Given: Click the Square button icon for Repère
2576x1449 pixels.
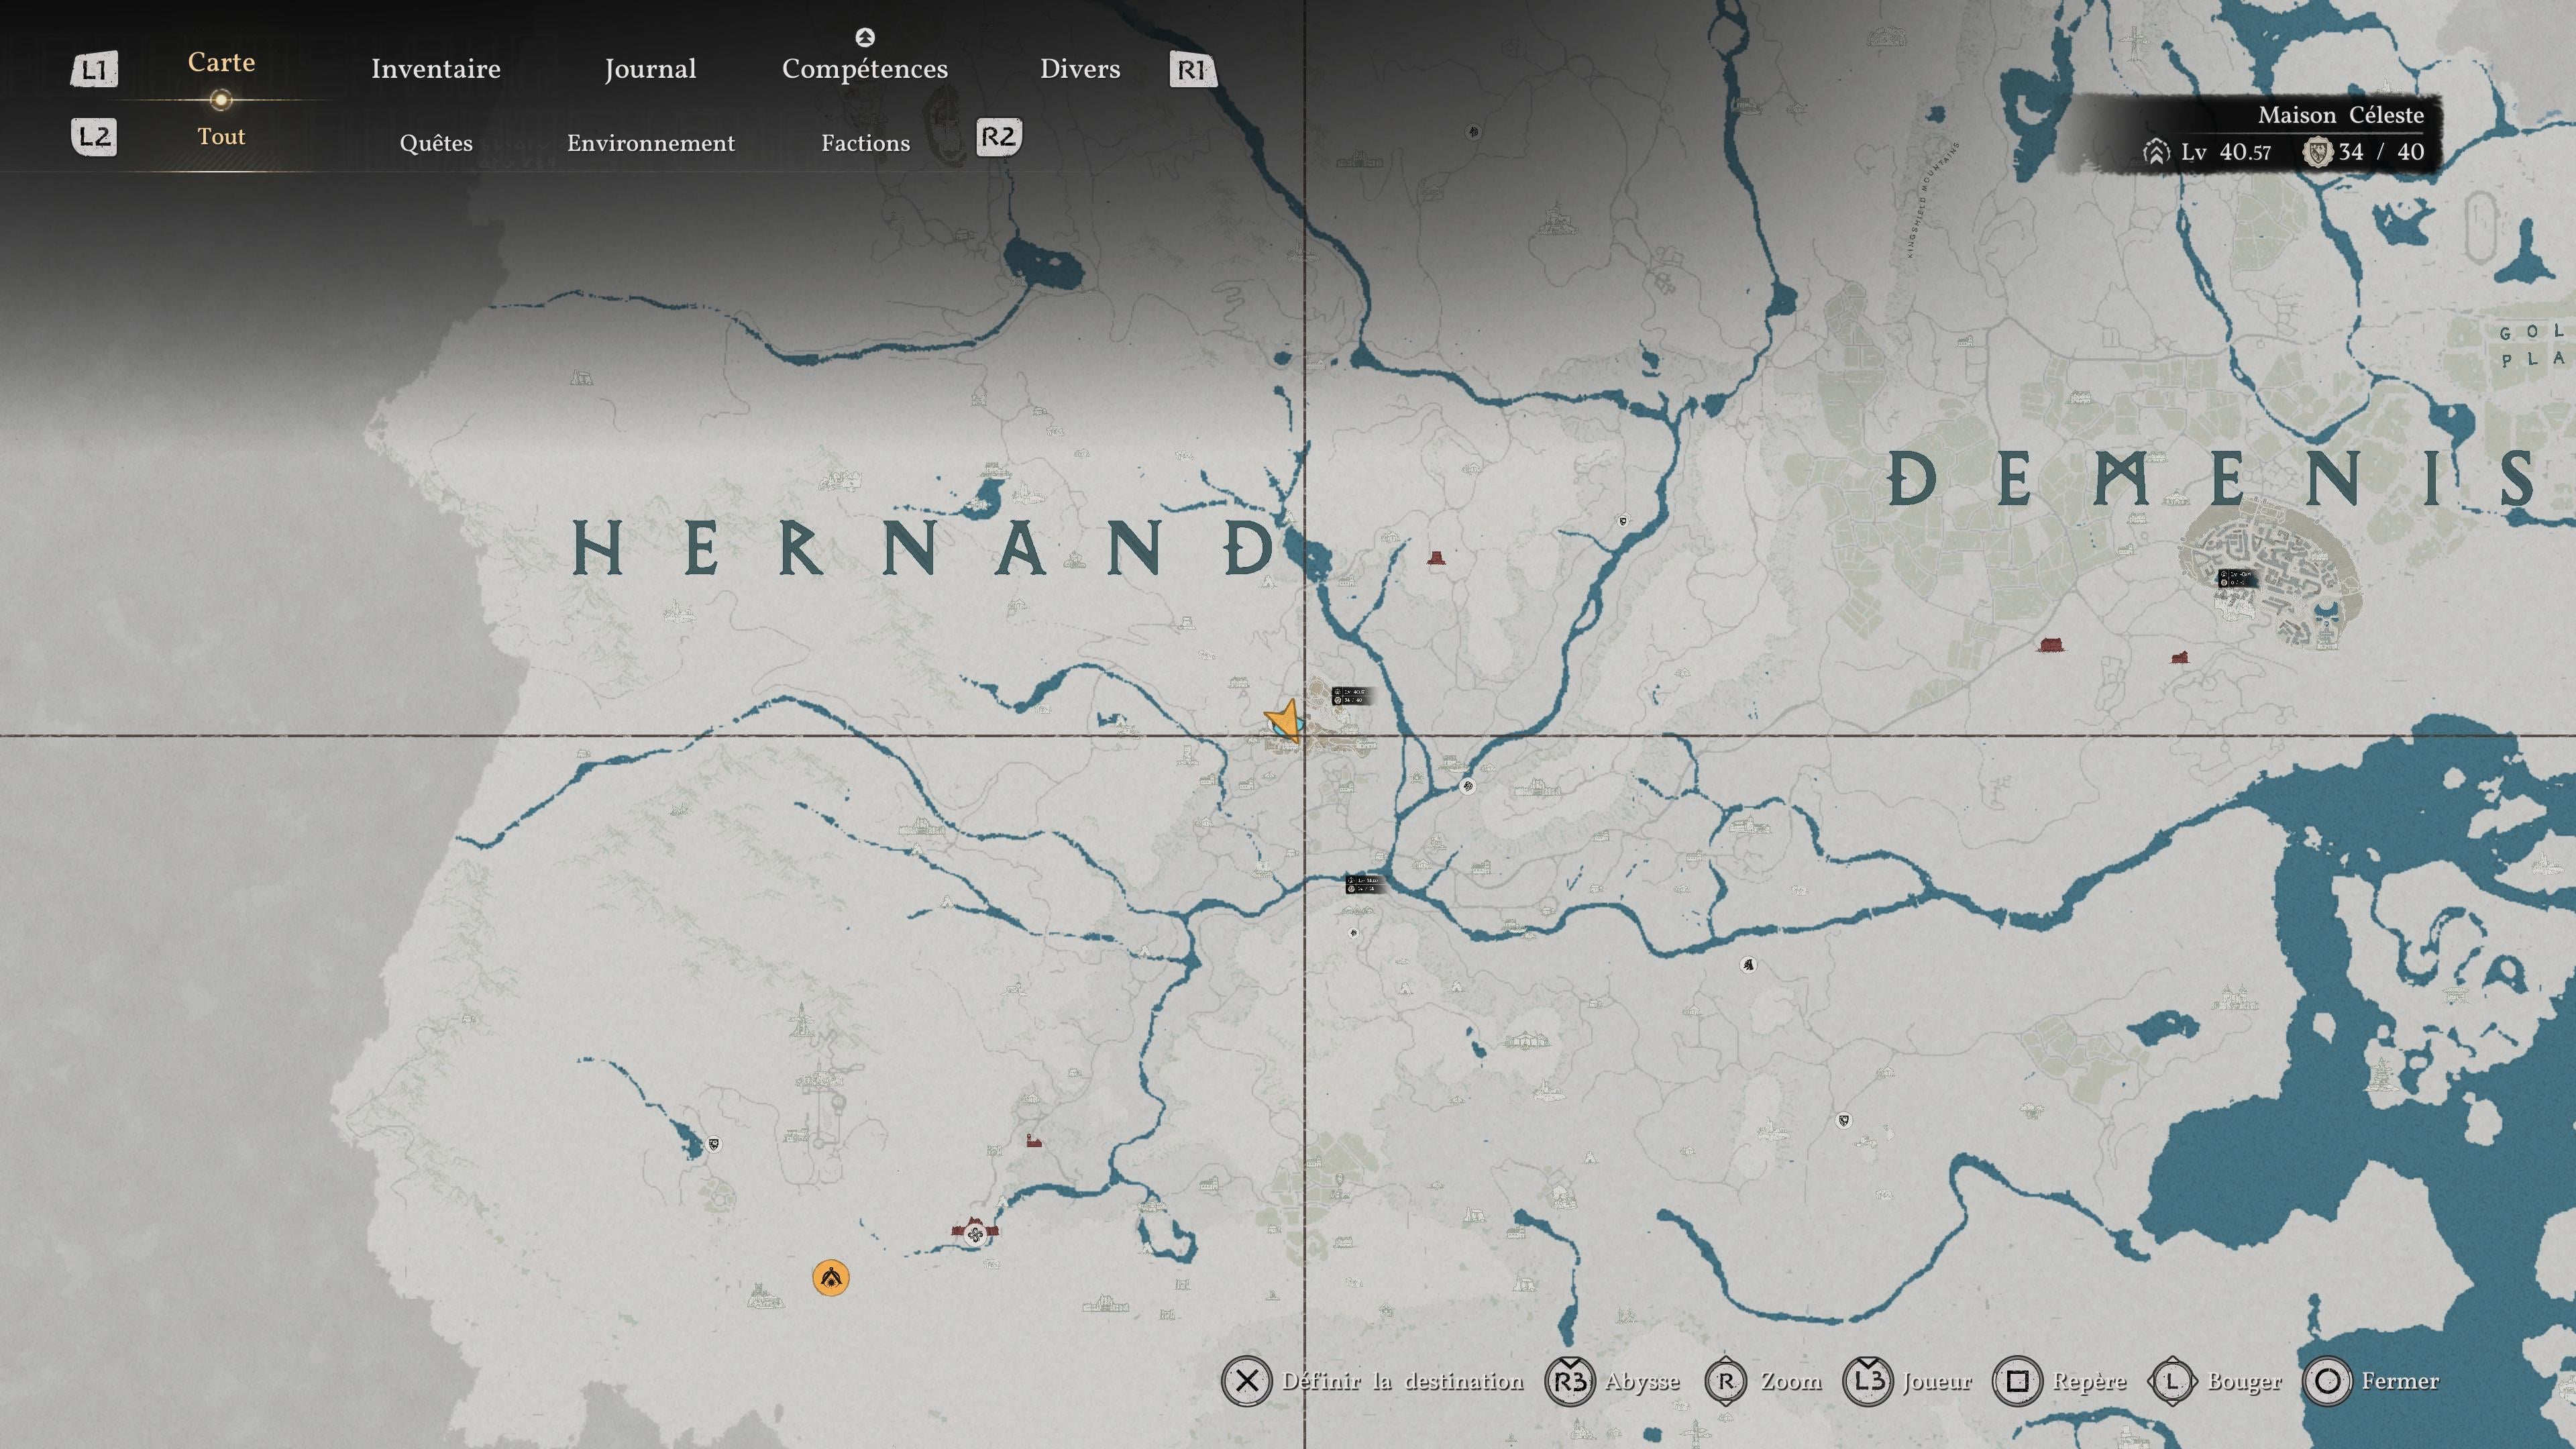Looking at the screenshot, I should click(x=2018, y=1381).
